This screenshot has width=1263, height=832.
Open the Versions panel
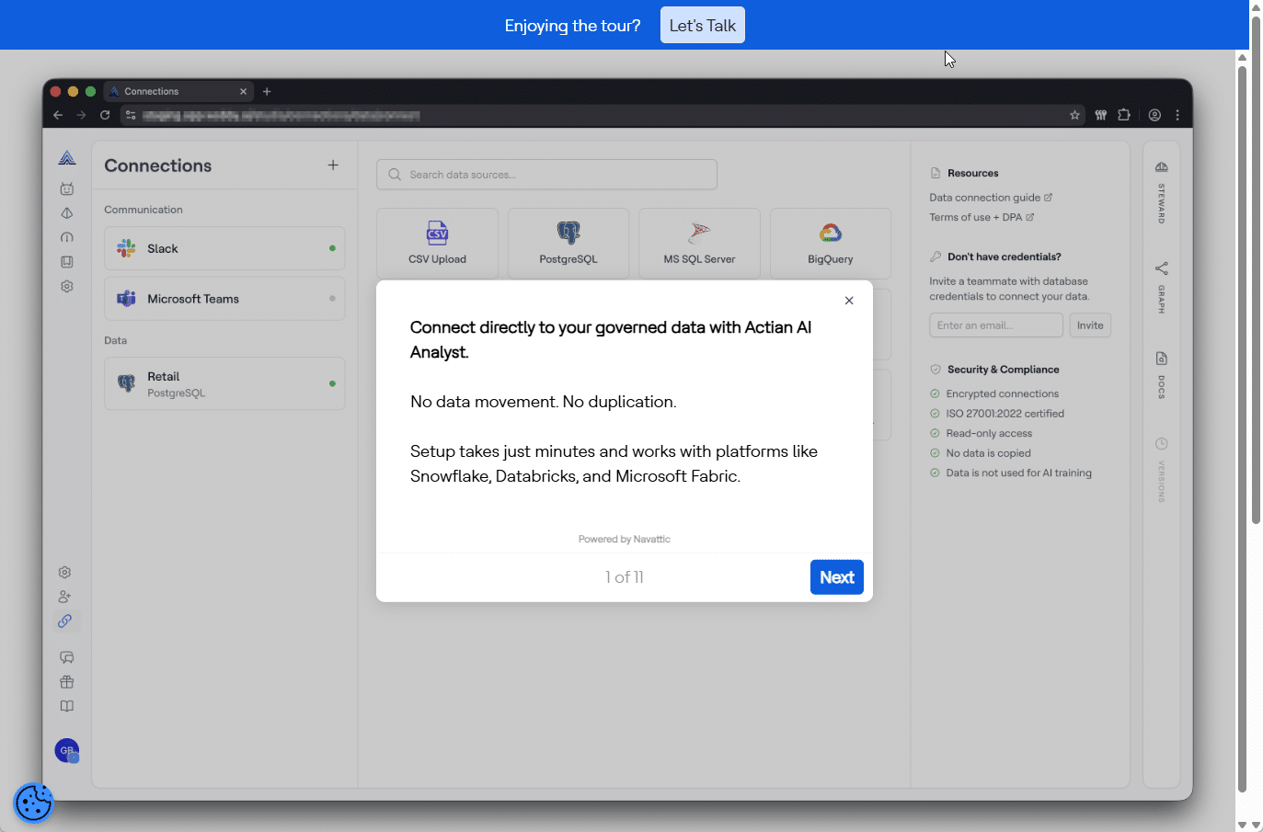tap(1162, 470)
